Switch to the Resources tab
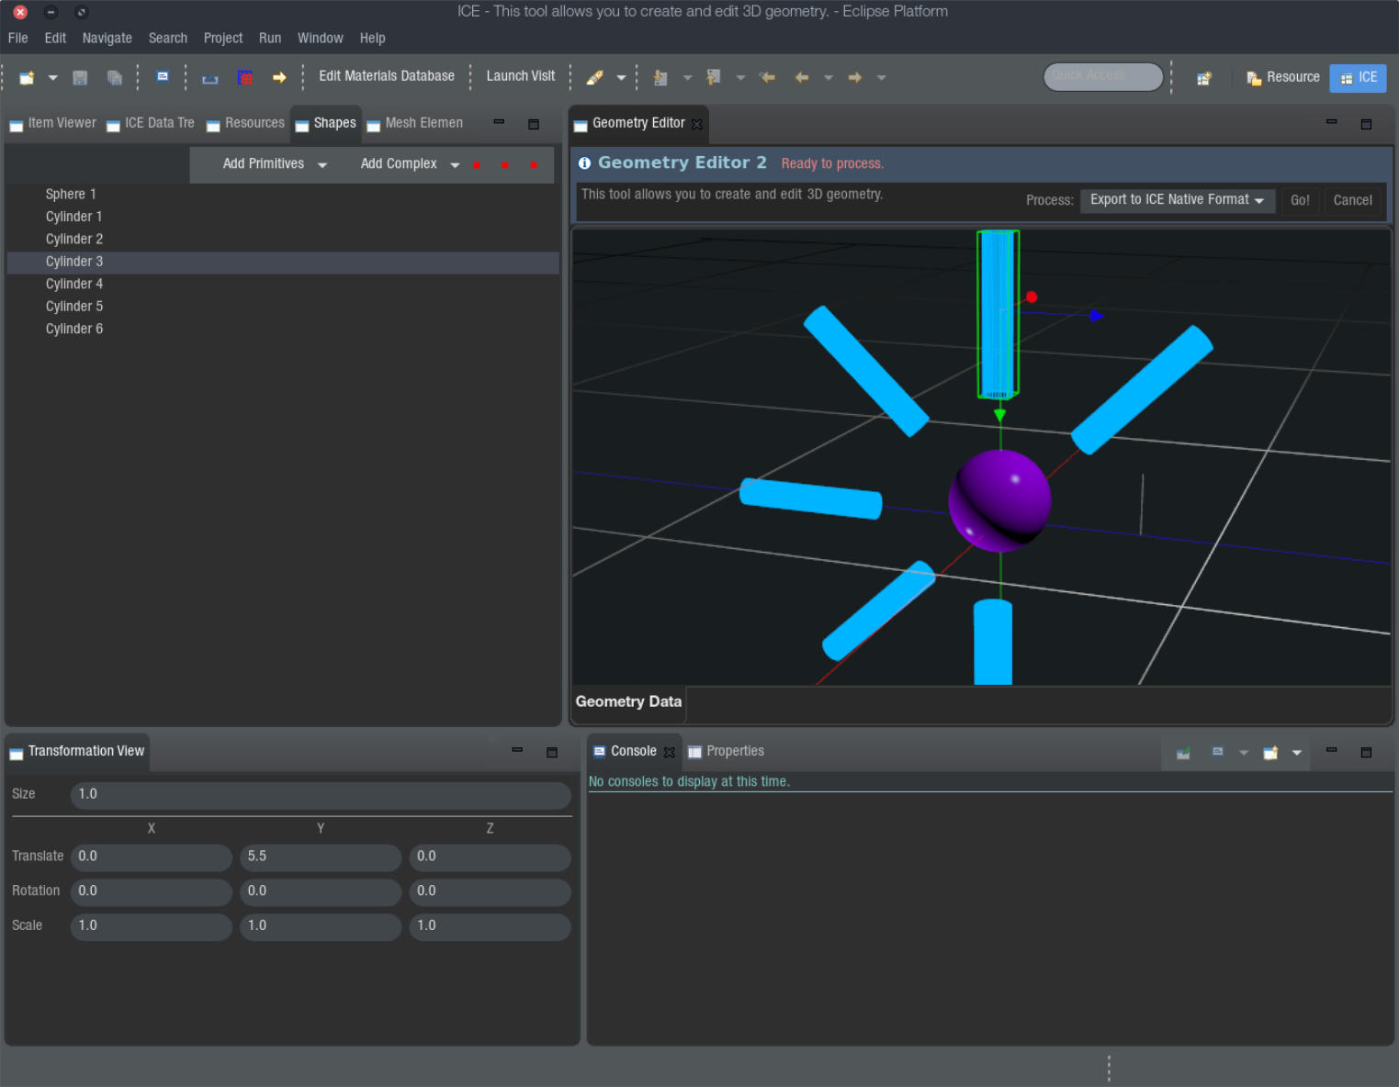Screen dimensions: 1399x1087 245,123
